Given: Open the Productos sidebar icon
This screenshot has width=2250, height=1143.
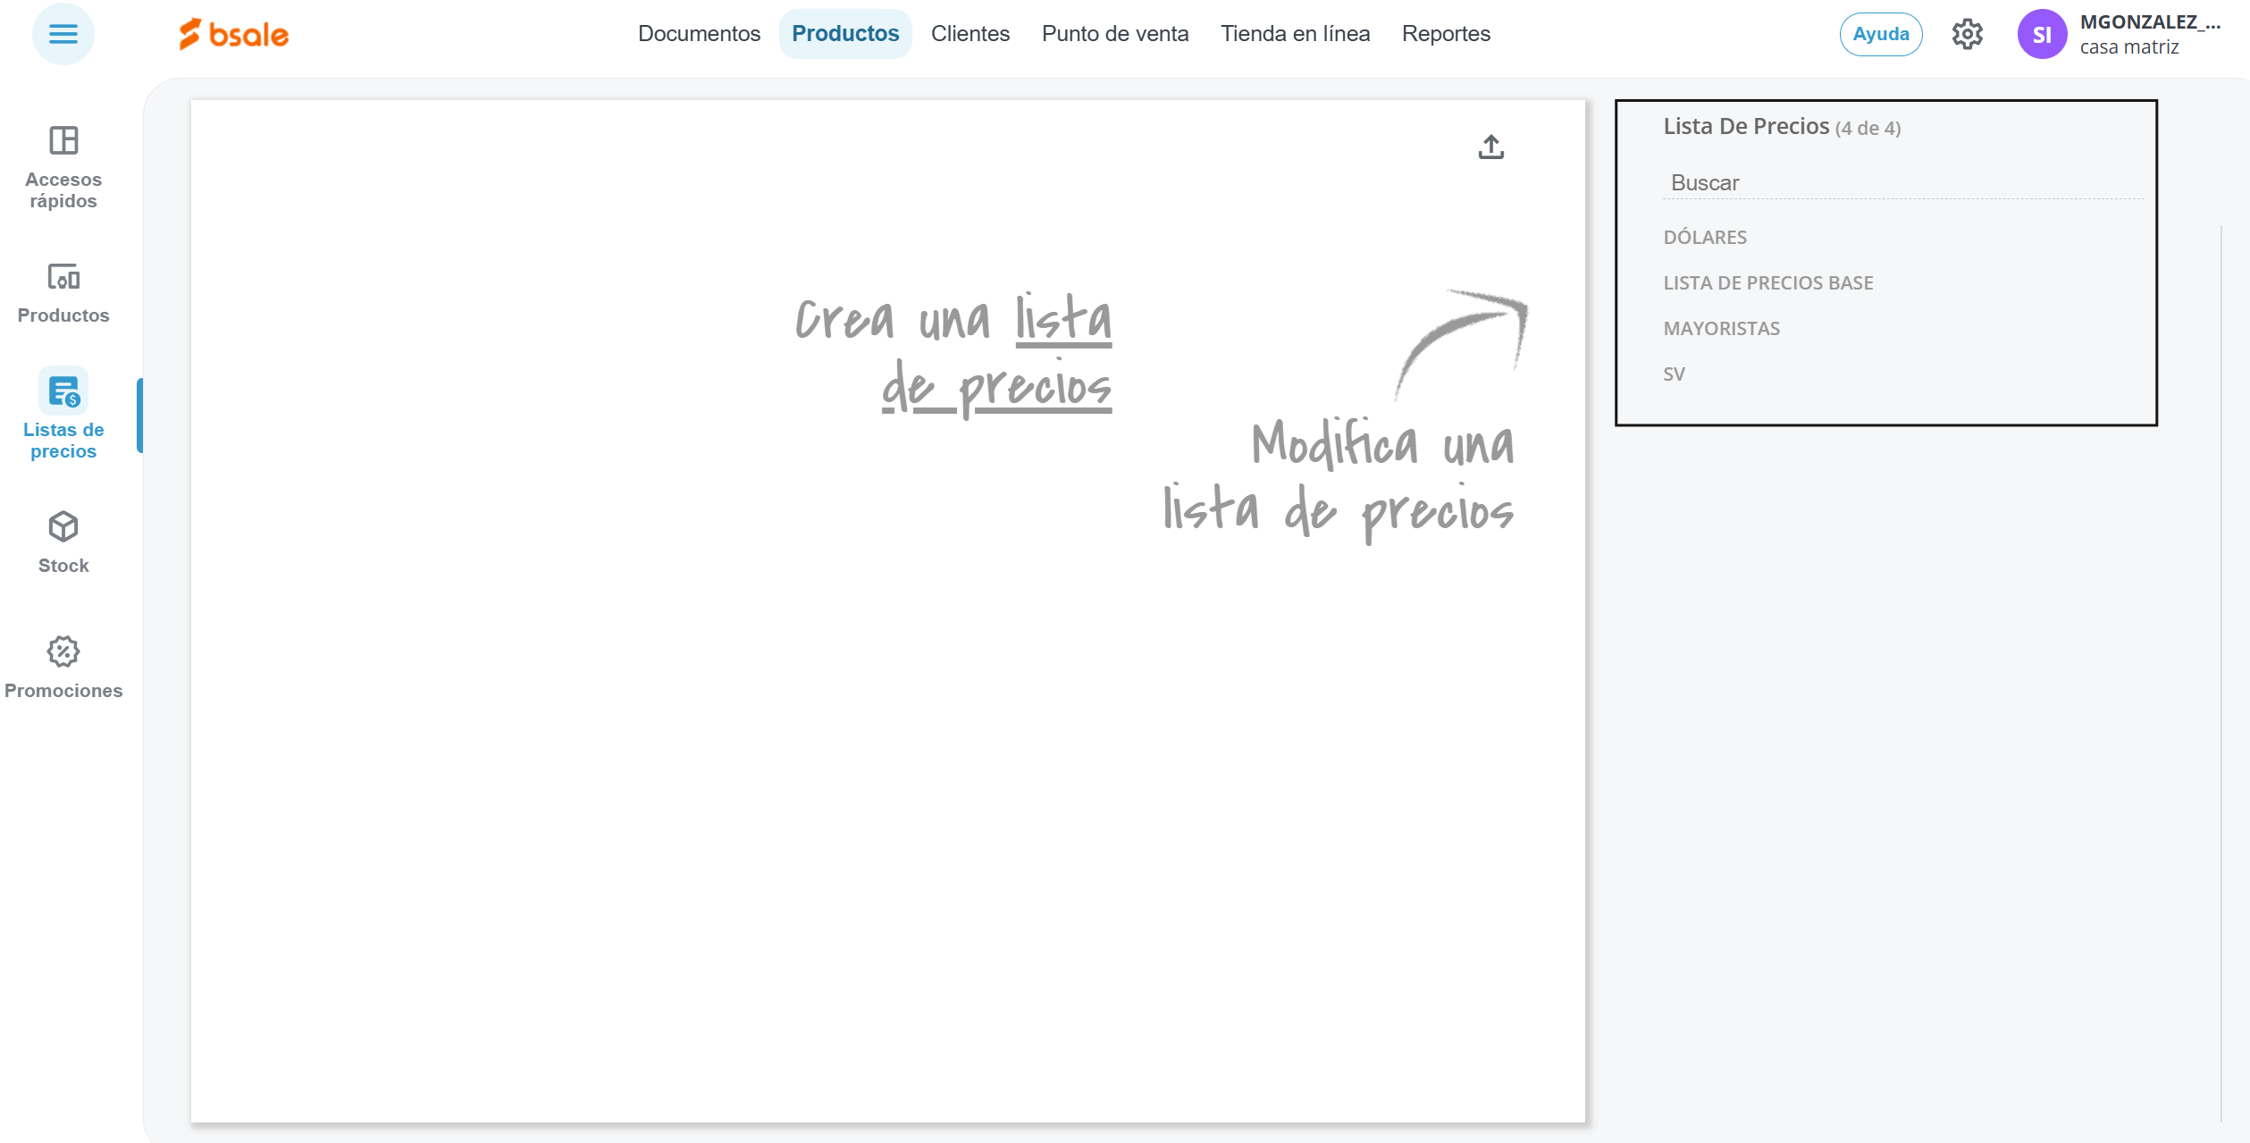Looking at the screenshot, I should 63,277.
